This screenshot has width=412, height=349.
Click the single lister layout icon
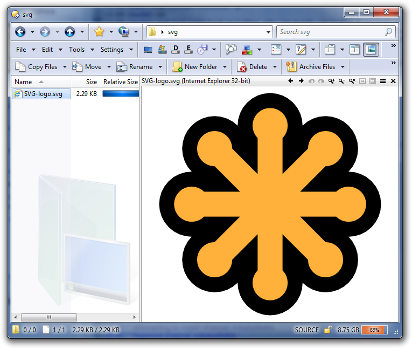(x=330, y=50)
